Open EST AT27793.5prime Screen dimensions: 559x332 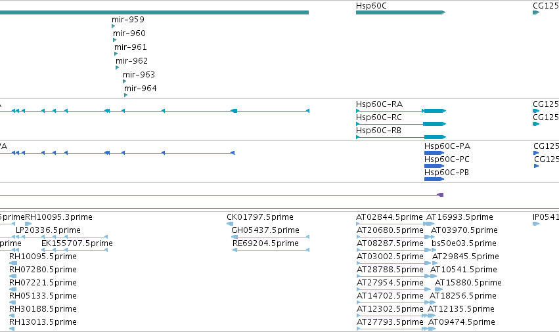click(390, 322)
